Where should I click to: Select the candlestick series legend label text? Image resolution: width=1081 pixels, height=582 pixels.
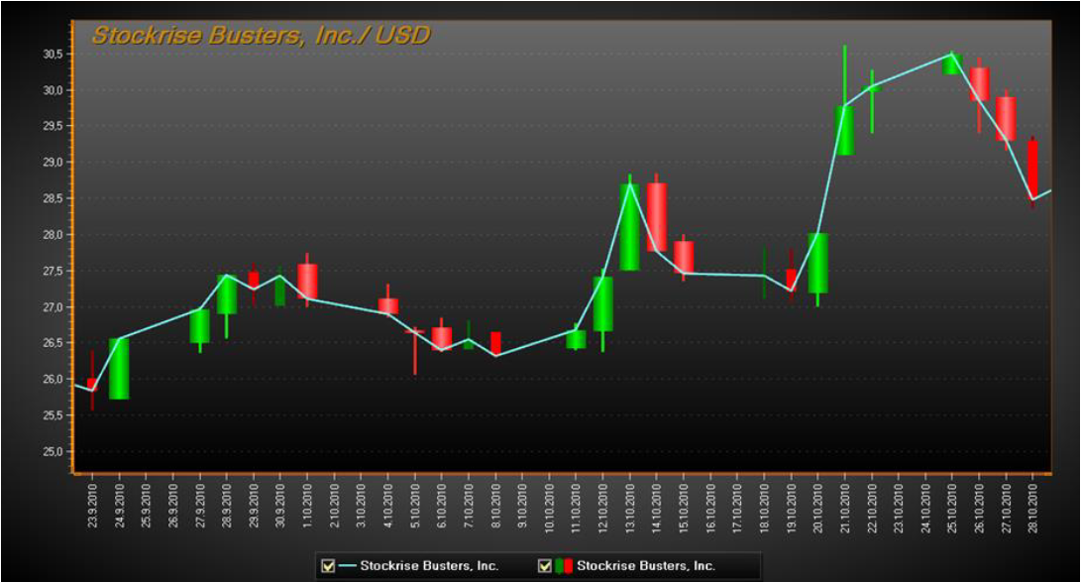click(645, 566)
